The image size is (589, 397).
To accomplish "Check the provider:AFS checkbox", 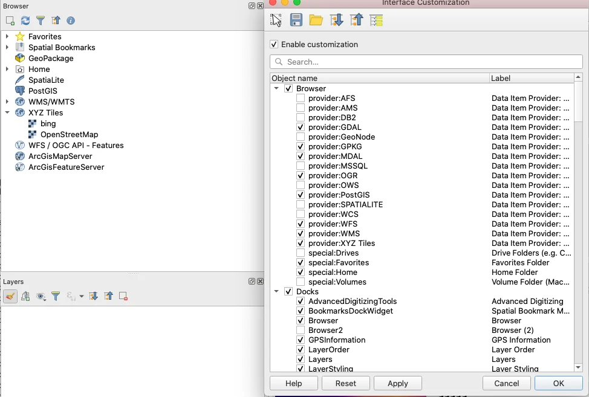I will coord(301,98).
